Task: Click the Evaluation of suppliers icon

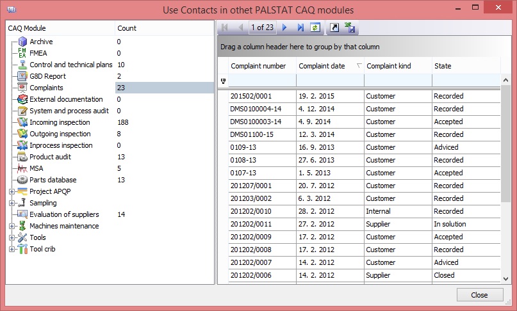Action: coord(22,214)
